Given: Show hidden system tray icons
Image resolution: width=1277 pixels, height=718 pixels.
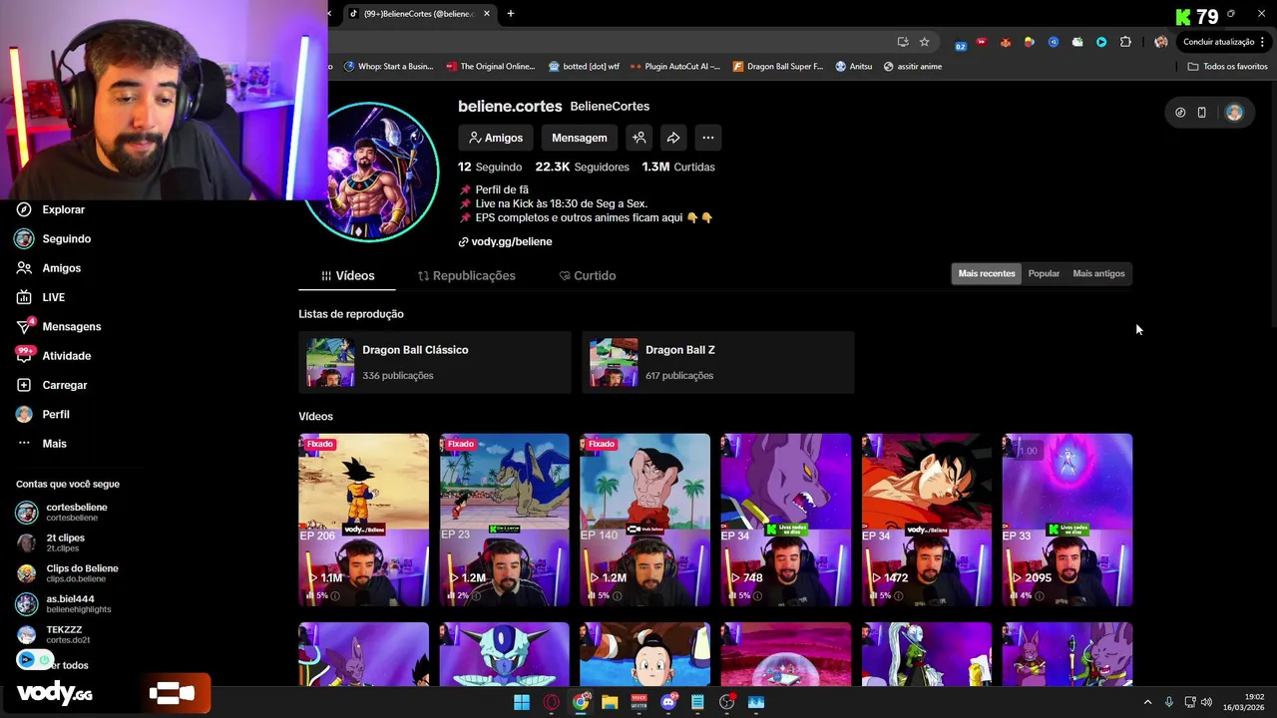Looking at the screenshot, I should [x=1147, y=702].
